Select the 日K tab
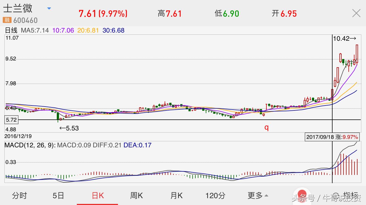366x205 pixels. point(98,195)
